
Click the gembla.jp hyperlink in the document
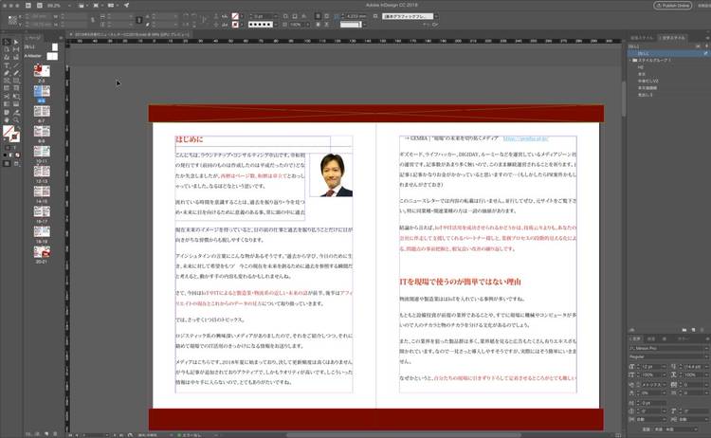(x=528, y=138)
